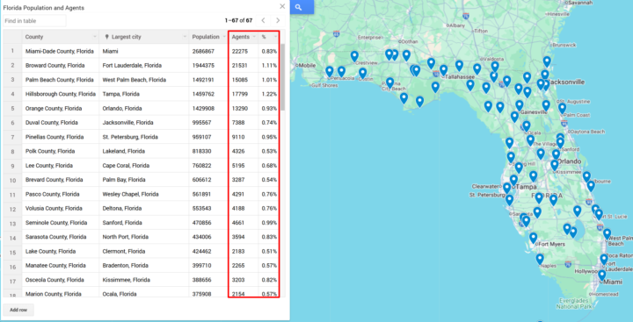
Task: Select Palm Beach County, Florida cell
Action: 61,80
